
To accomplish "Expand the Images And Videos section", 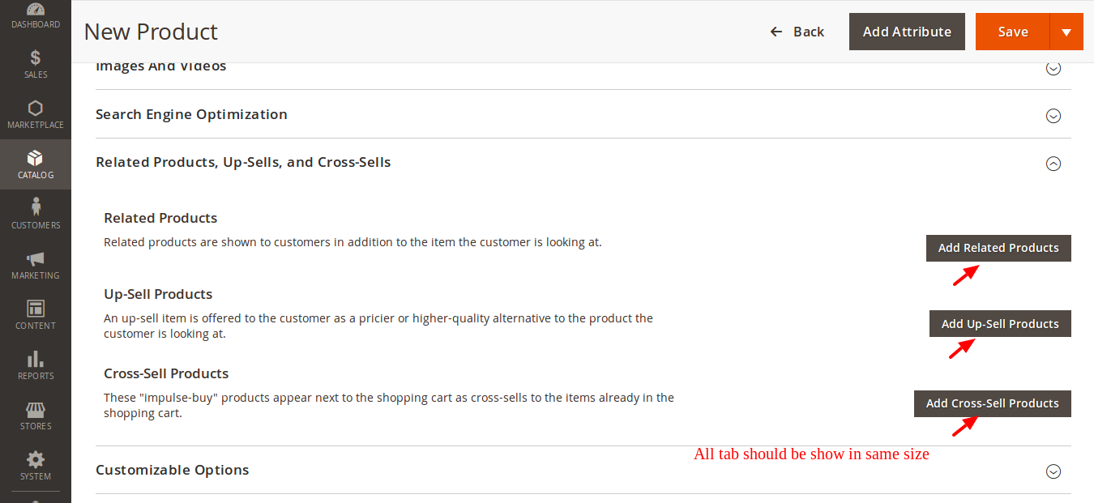I will pos(1053,69).
